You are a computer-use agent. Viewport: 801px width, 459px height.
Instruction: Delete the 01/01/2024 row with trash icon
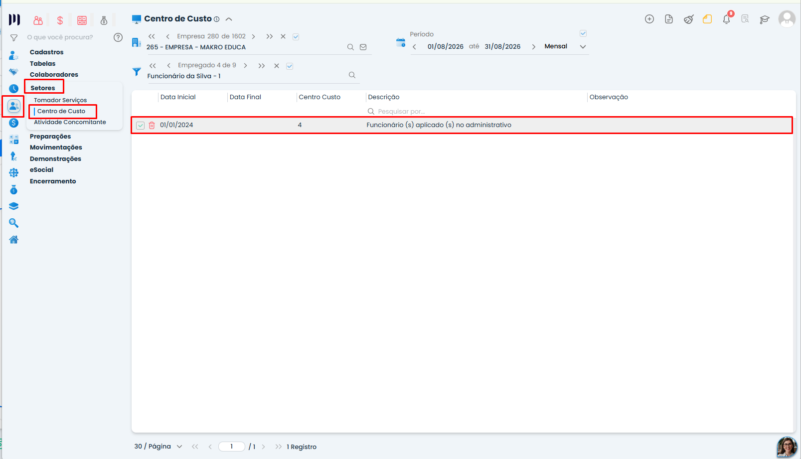click(x=152, y=126)
